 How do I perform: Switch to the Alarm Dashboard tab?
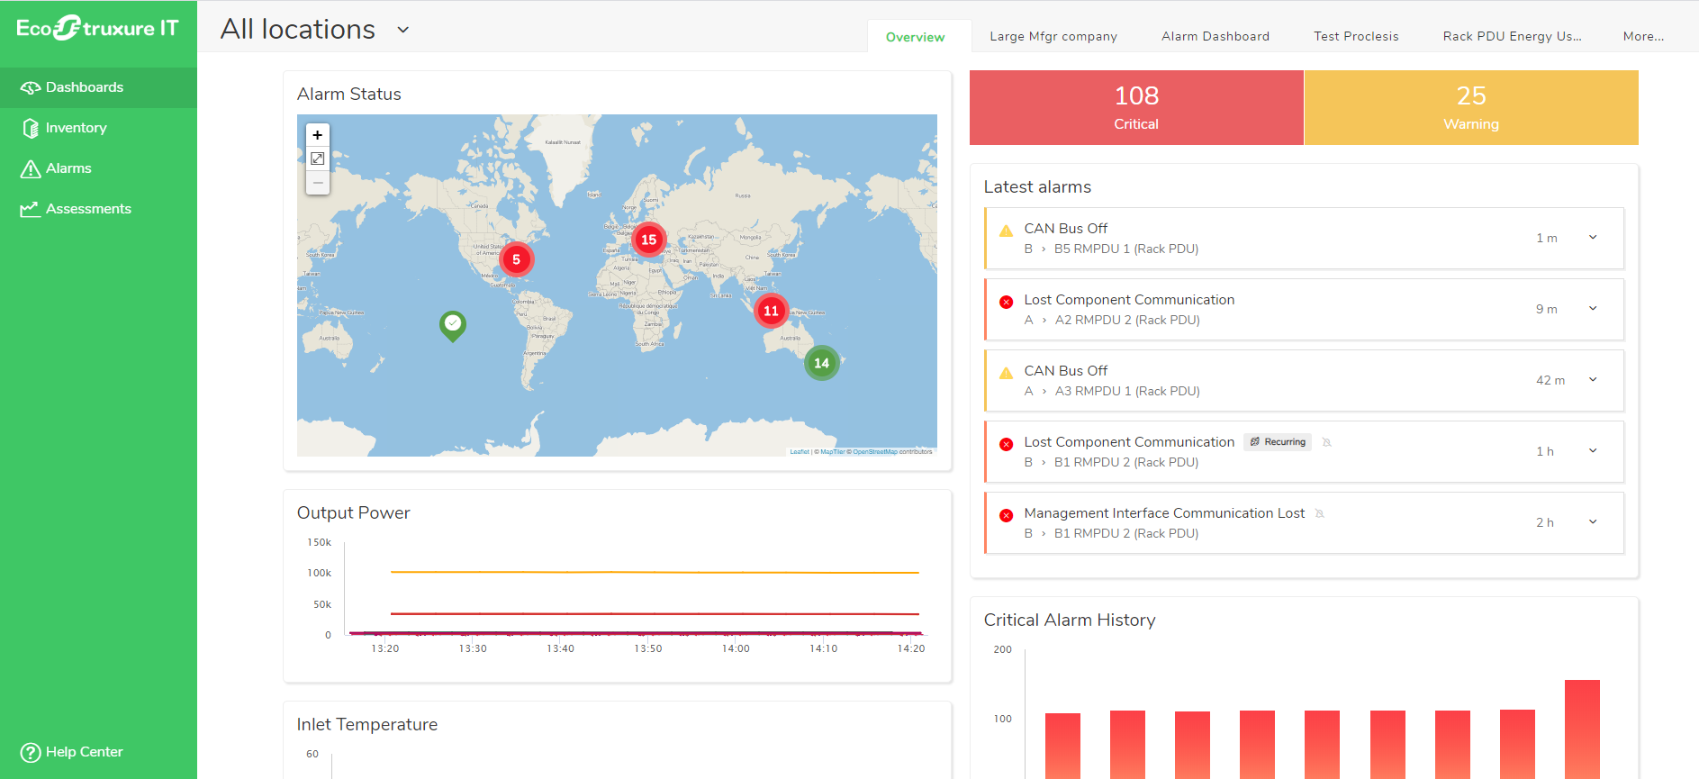pyautogui.click(x=1215, y=36)
